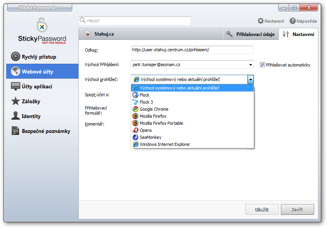Click the Flock browser icon
Viewport: 327px width, 228px height.
pyautogui.click(x=135, y=95)
